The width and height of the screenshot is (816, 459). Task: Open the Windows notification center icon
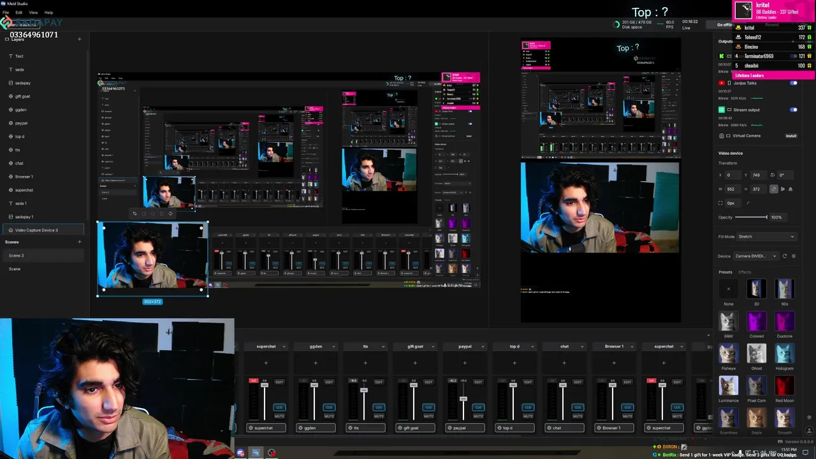point(805,453)
